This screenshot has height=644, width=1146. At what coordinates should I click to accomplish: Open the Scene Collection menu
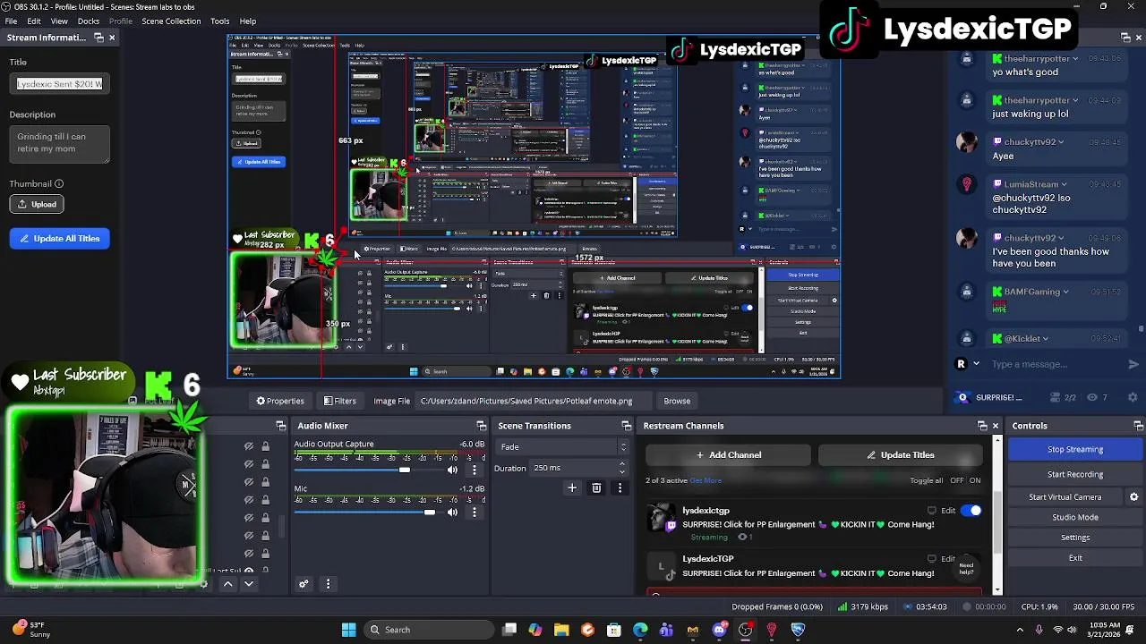coord(171,21)
